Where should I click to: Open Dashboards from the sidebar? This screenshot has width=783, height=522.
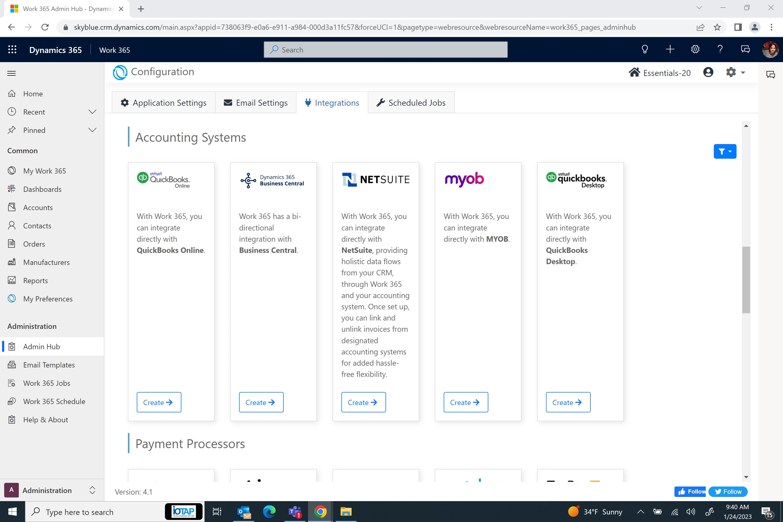coord(42,189)
